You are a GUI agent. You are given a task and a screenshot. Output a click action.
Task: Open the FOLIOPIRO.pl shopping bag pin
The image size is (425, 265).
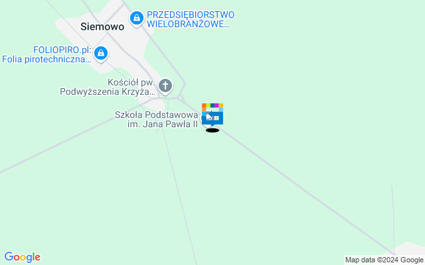point(101,54)
